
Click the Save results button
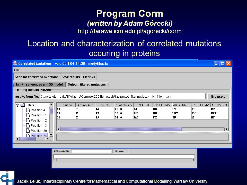[x=71, y=77]
